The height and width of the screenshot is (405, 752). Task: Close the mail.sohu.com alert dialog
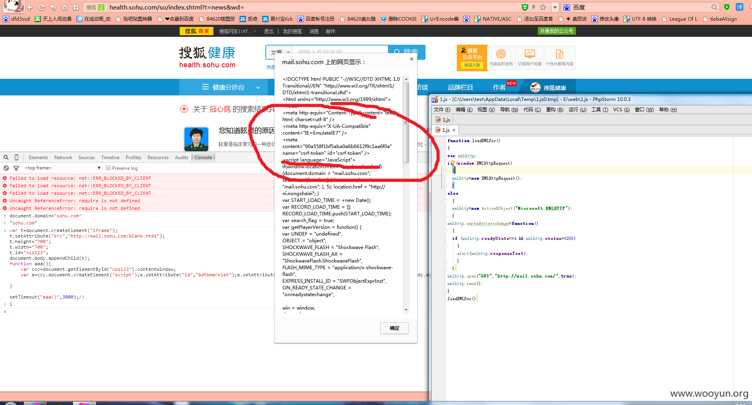coord(412,59)
